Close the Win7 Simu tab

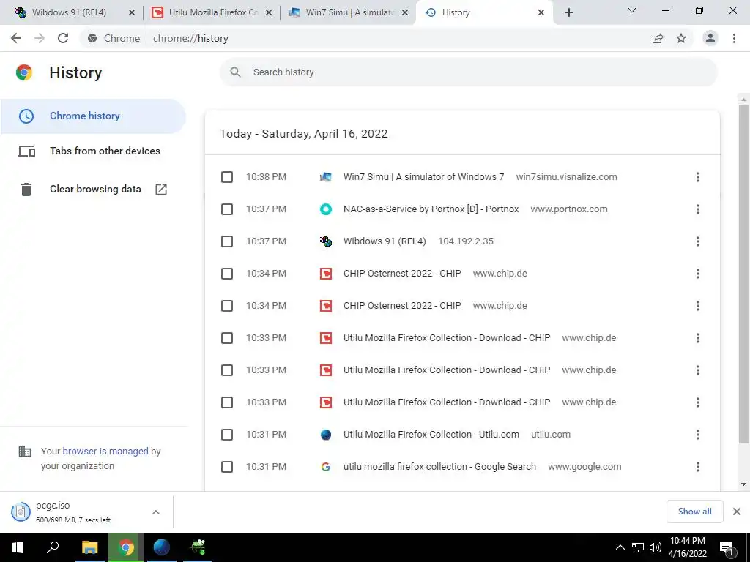point(405,12)
